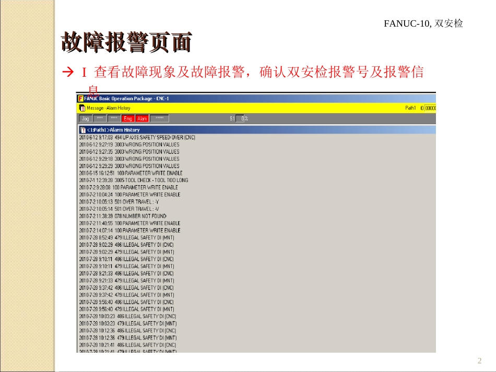The width and height of the screenshot is (496, 372).
Task: Click the red Emg status indicator
Action: [128, 118]
